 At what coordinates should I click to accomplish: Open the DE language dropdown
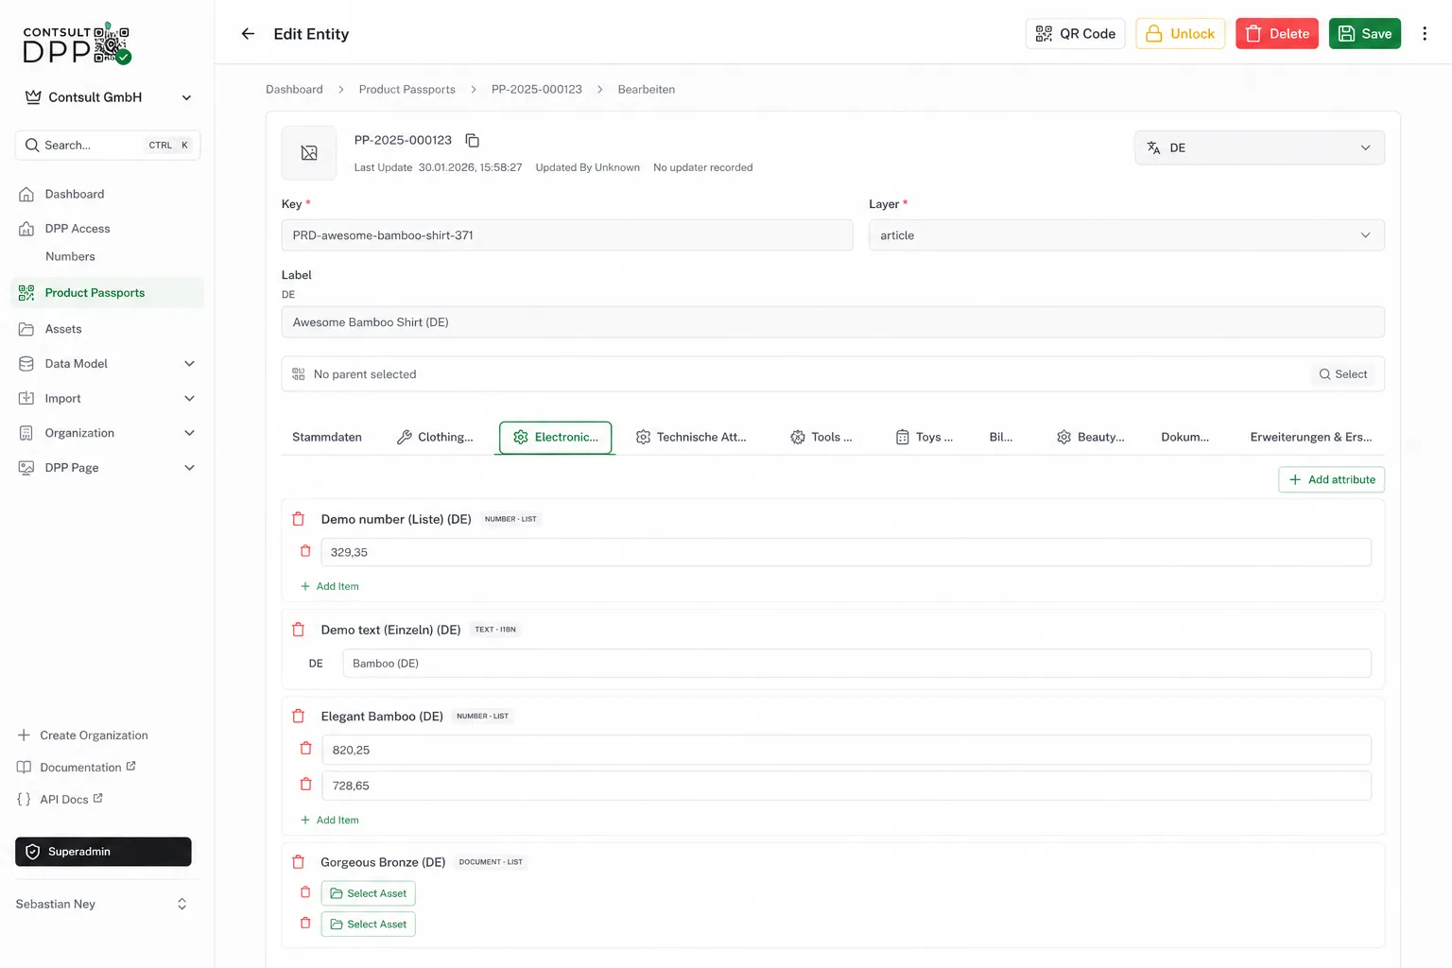(x=1259, y=147)
